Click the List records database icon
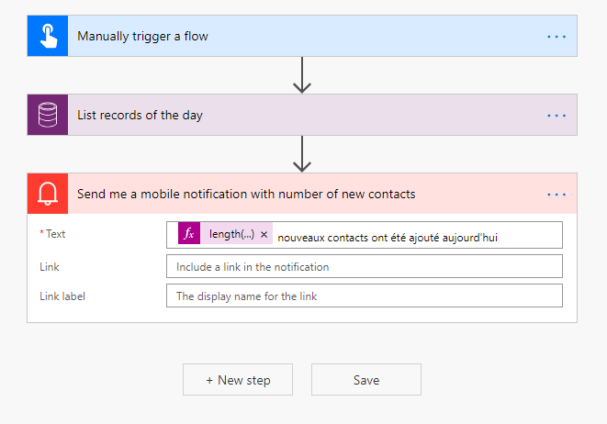The height and width of the screenshot is (424, 607). pos(48,115)
